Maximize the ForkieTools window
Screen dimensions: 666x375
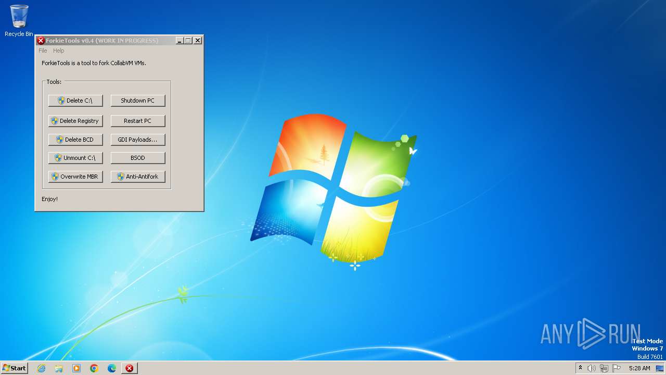[188, 41]
